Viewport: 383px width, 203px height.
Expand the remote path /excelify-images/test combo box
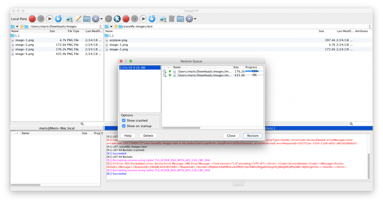[x=370, y=27]
